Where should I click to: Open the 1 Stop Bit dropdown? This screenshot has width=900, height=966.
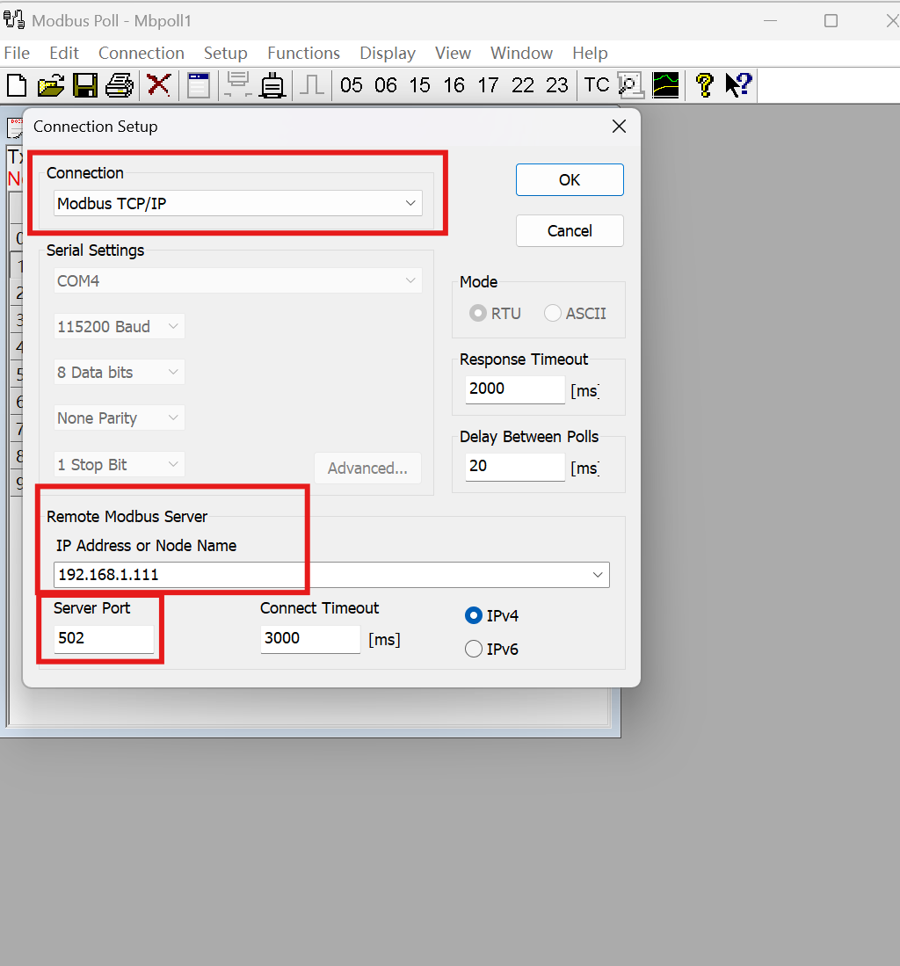119,464
